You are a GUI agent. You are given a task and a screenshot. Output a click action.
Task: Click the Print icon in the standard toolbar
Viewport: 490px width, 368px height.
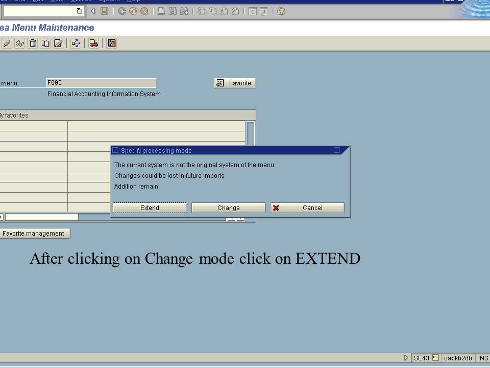coord(160,11)
